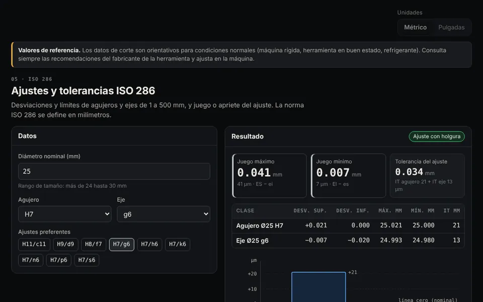Click the Valores de referencia notice
This screenshot has width=483, height=302.
coord(242,54)
